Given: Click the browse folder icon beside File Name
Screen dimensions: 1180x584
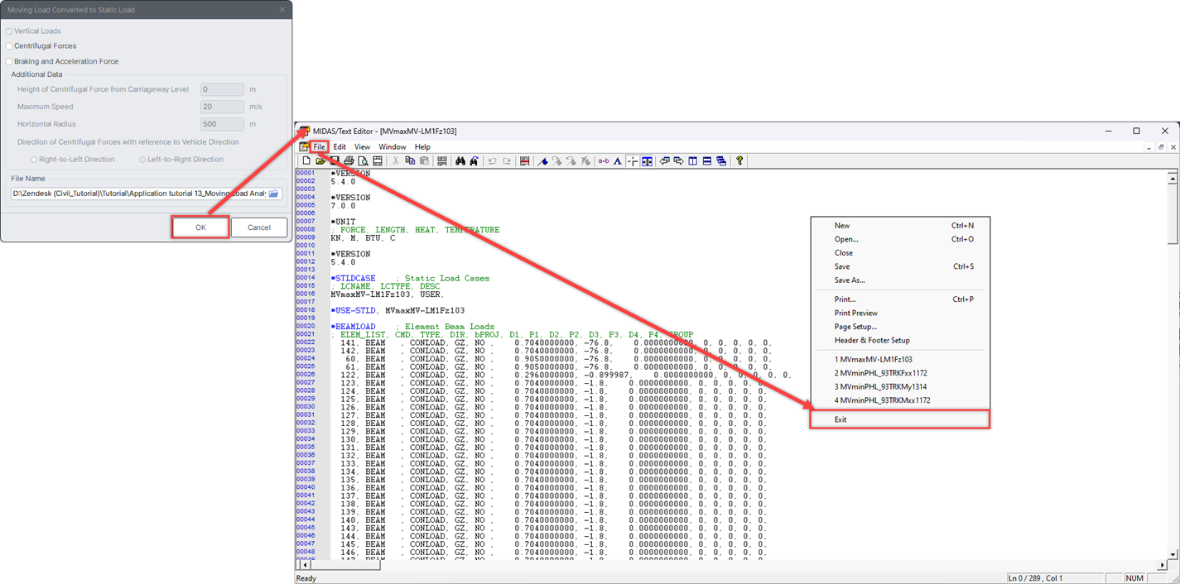Looking at the screenshot, I should point(274,194).
